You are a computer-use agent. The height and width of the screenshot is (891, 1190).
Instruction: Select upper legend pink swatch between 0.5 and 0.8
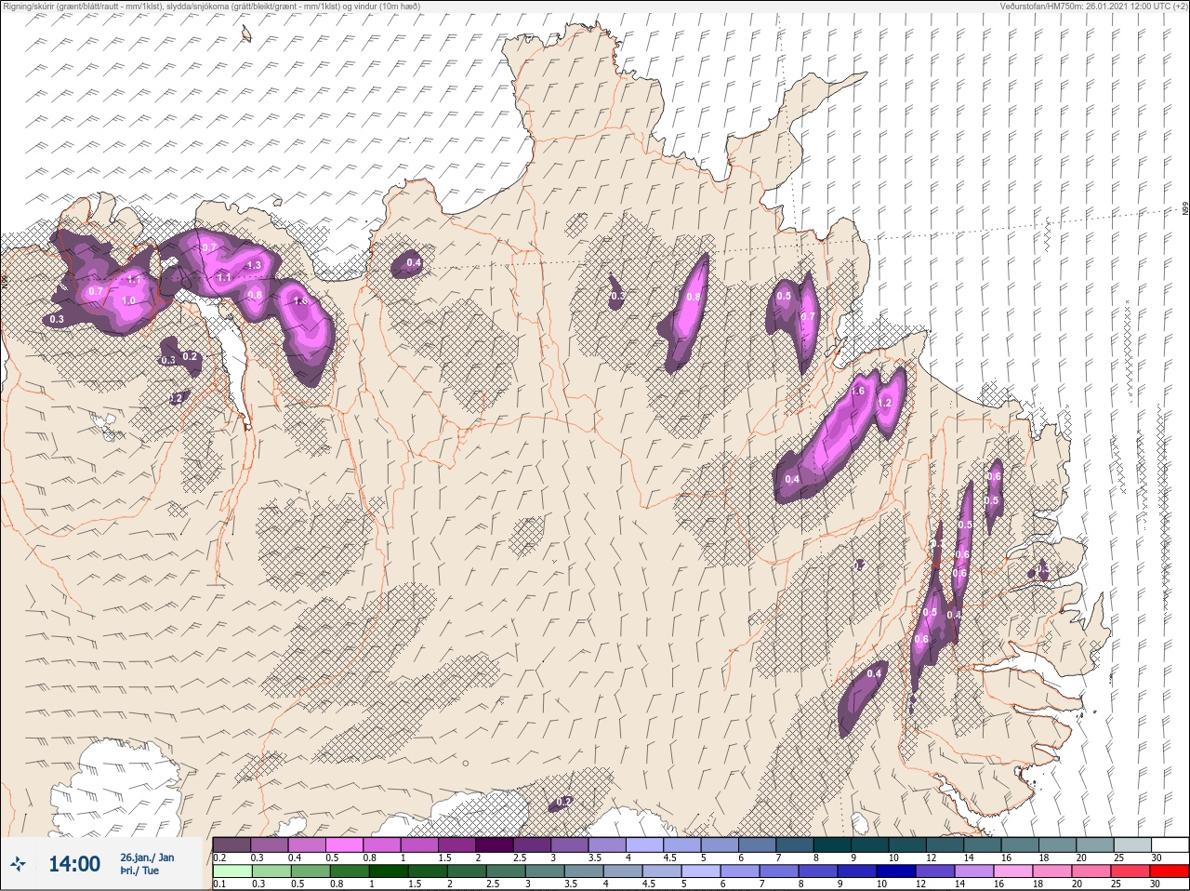[x=344, y=844]
